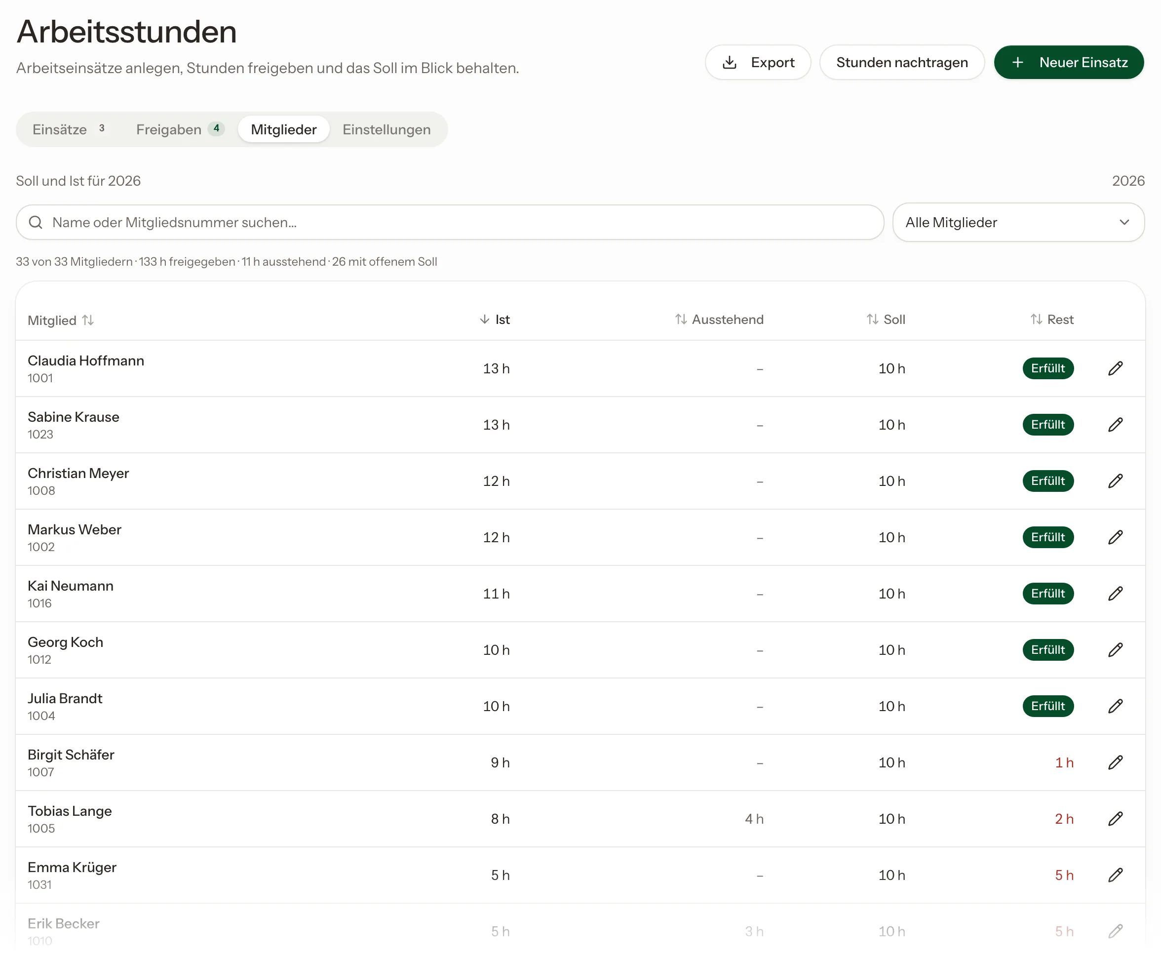Click pencil icon for Birgit Schäfer
This screenshot has width=1161, height=959.
coord(1115,763)
